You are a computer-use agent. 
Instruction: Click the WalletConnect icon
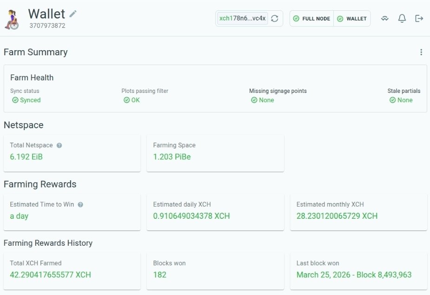(x=385, y=19)
